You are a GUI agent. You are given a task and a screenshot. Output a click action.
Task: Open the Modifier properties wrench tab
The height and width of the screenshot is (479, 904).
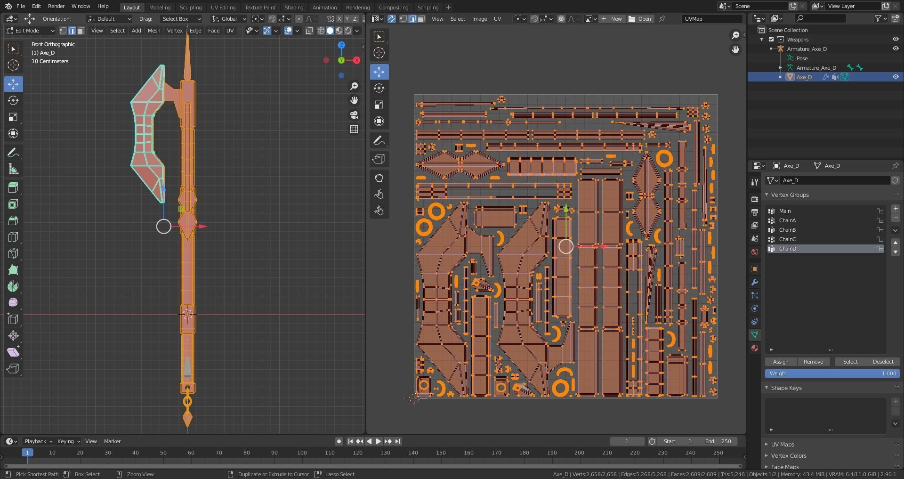pos(755,282)
